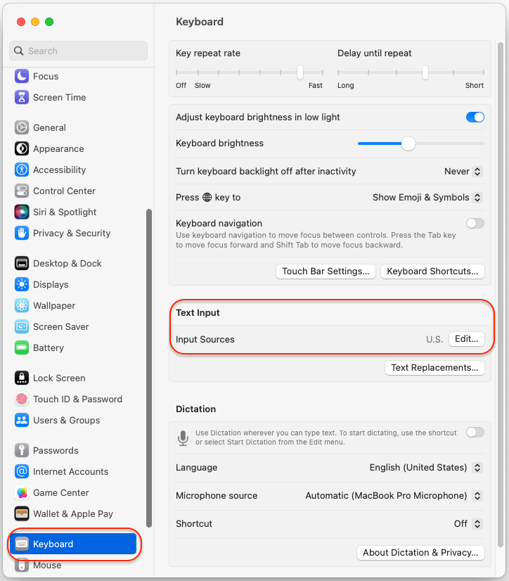Disable Adjust keyboard brightness in low light
This screenshot has width=509, height=581.
475,117
